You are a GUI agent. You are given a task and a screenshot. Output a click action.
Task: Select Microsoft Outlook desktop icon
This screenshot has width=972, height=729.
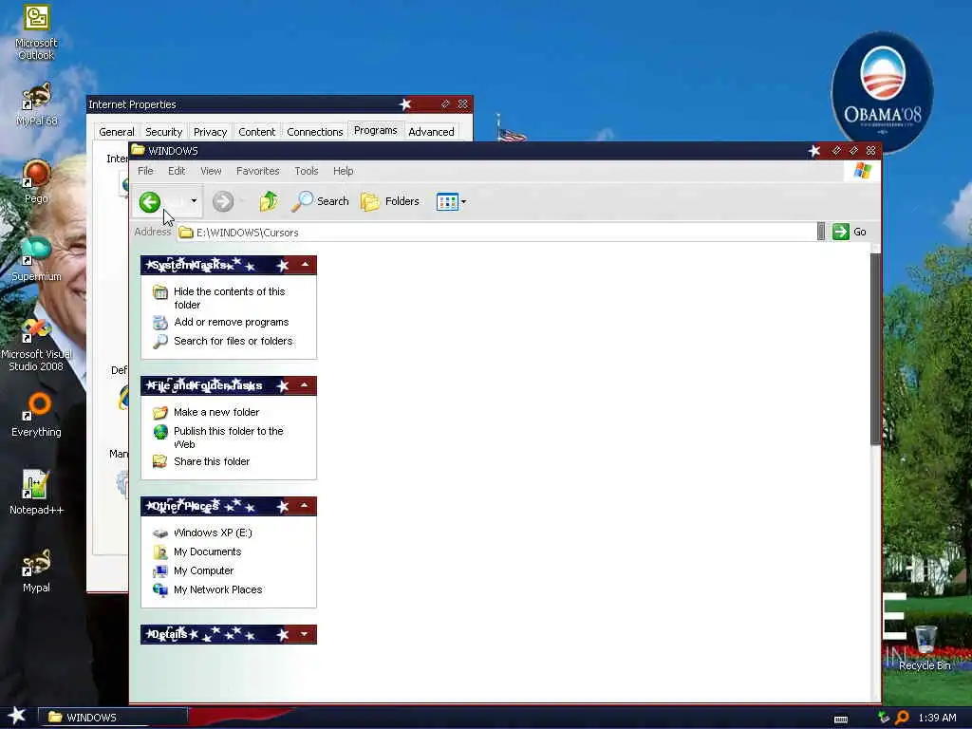click(36, 33)
